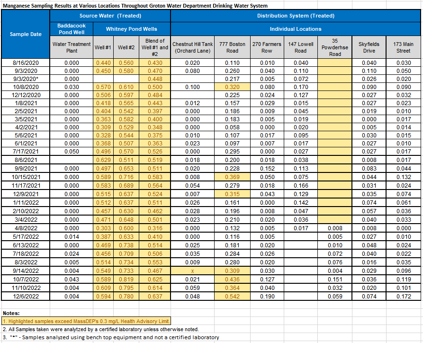The image size is (423, 343).
Task: Click the 'Notes:' label
Action: click(x=11, y=313)
